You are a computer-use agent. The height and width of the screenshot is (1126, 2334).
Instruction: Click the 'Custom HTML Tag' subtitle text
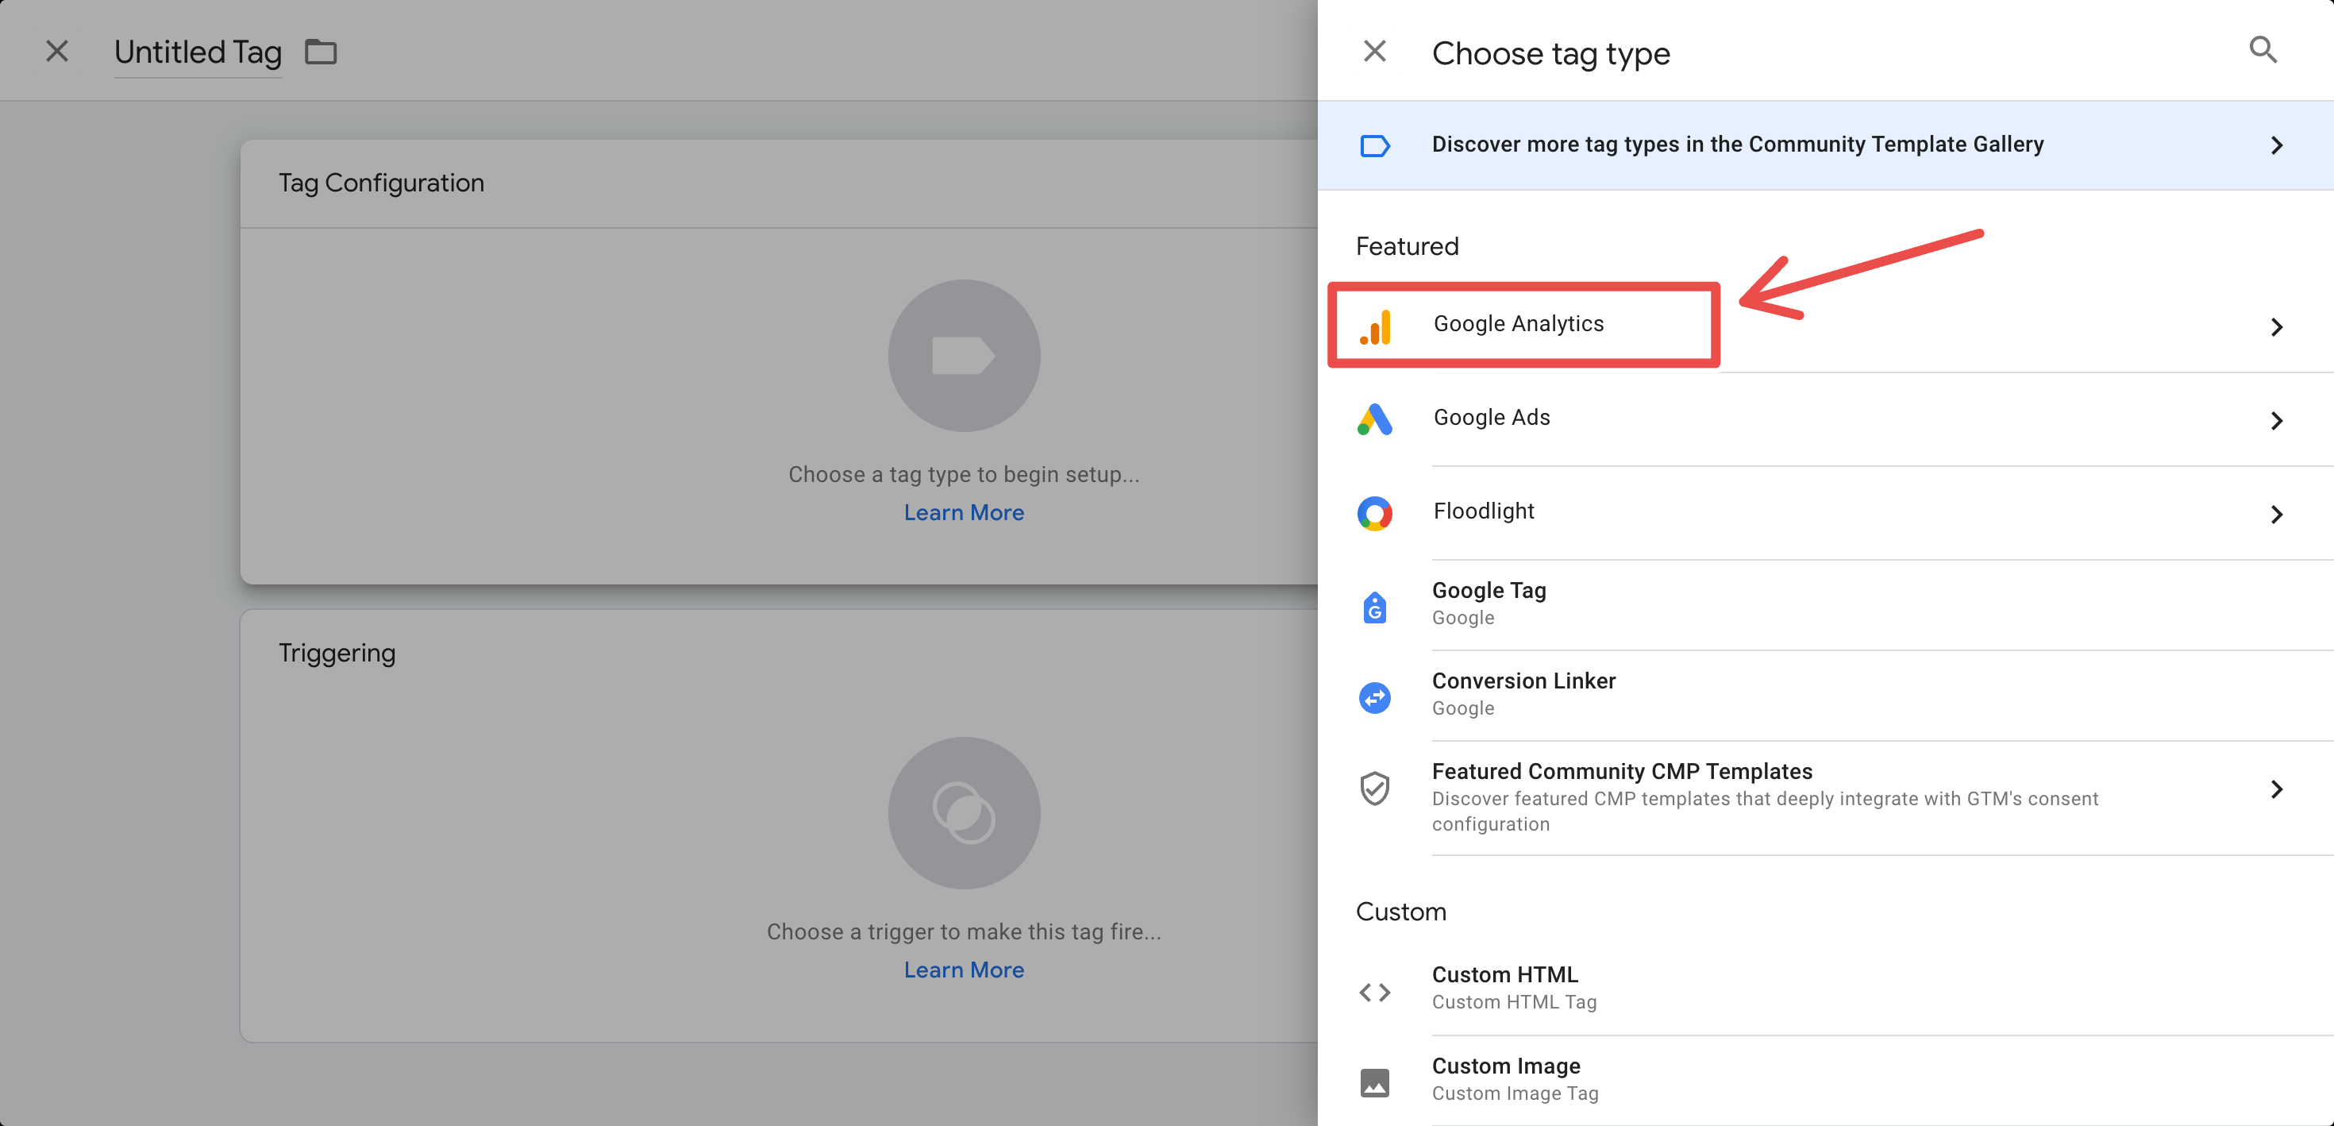[x=1514, y=1003]
